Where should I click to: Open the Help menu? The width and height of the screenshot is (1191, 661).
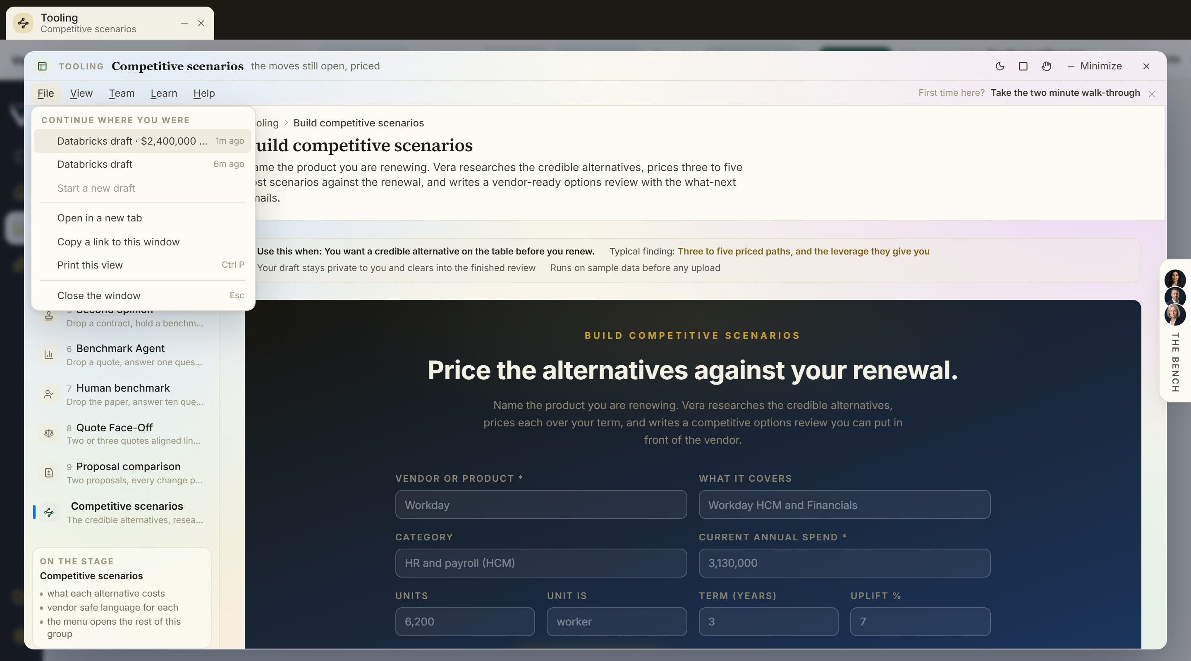[x=204, y=93]
